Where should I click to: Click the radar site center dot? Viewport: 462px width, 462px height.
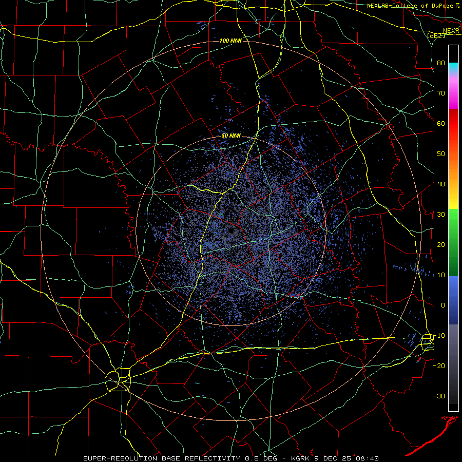click(x=232, y=231)
